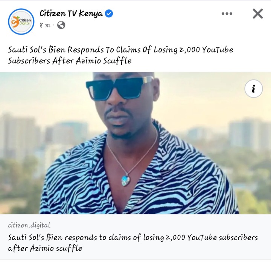Click 'Subscribers After Azimio Scuffle' caption line
This screenshot has height=262, width=271.
(x=70, y=61)
